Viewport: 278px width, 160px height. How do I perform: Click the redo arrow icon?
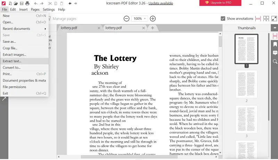click(x=42, y=3)
